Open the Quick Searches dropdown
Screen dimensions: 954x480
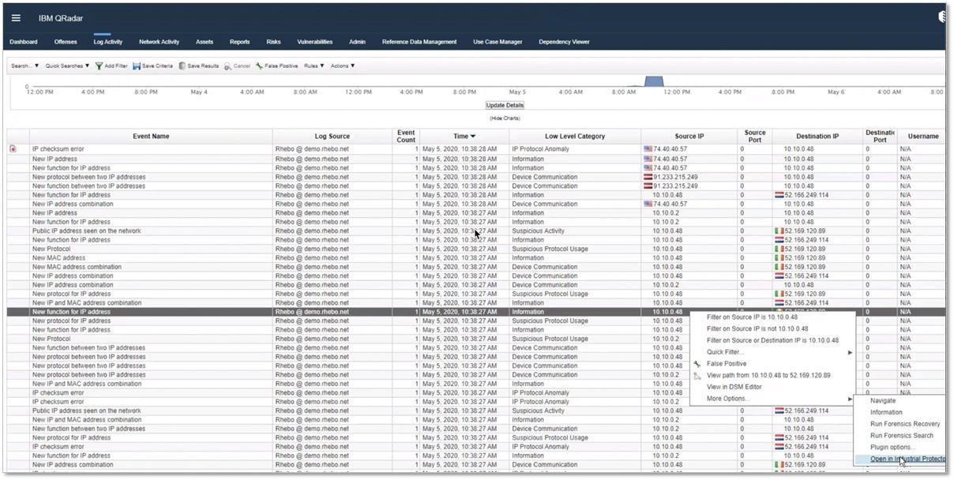[67, 66]
